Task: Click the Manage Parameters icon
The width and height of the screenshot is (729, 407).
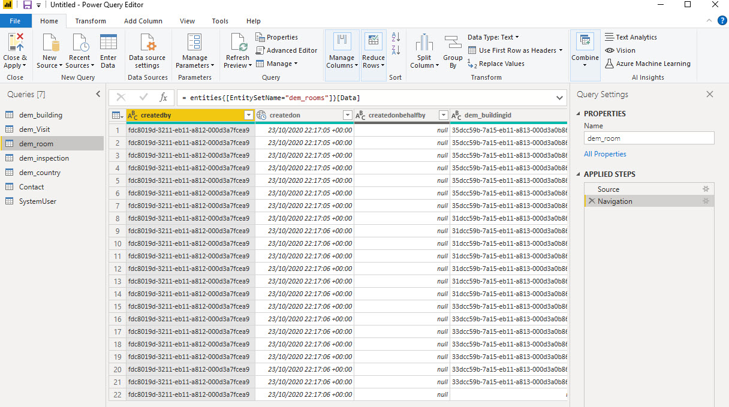Action: [194, 43]
